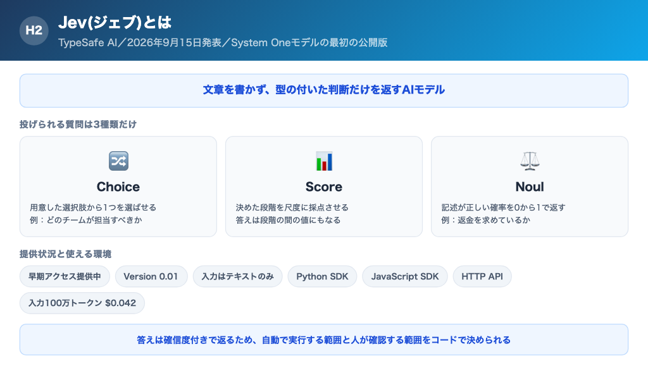Click the 早期アクセス提供中 pill
Image resolution: width=648 pixels, height=368 pixels.
65,276
